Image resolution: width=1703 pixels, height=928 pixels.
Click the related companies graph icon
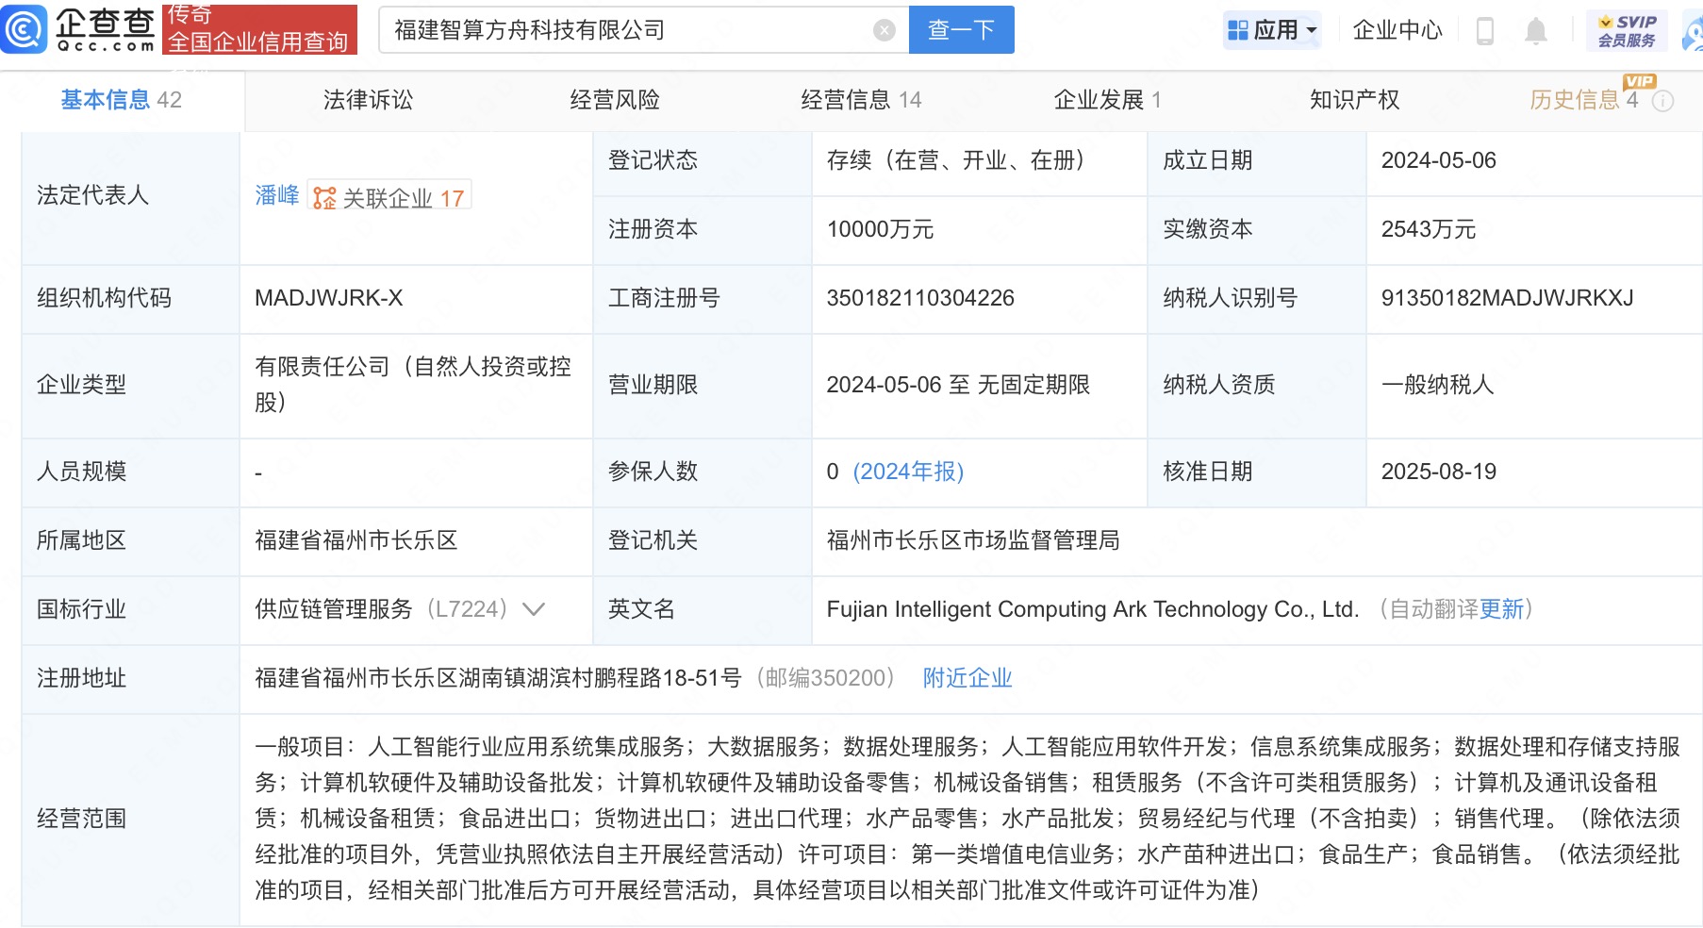point(324,198)
